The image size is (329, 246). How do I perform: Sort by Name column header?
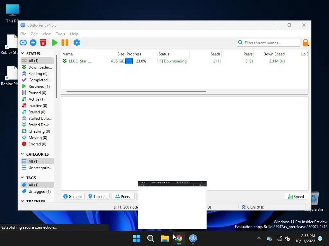tap(77, 54)
